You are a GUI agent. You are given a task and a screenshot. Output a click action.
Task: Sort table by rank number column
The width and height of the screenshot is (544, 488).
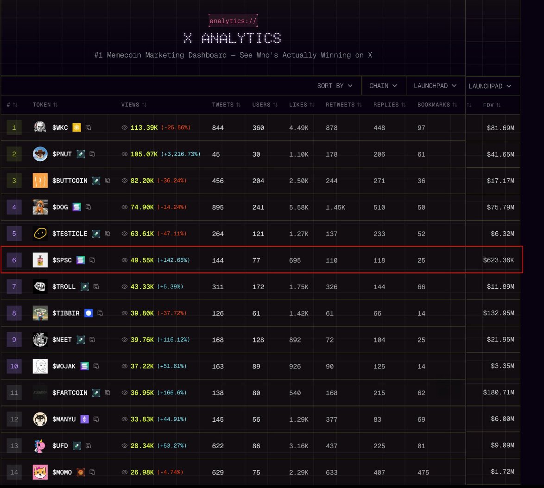(12, 105)
